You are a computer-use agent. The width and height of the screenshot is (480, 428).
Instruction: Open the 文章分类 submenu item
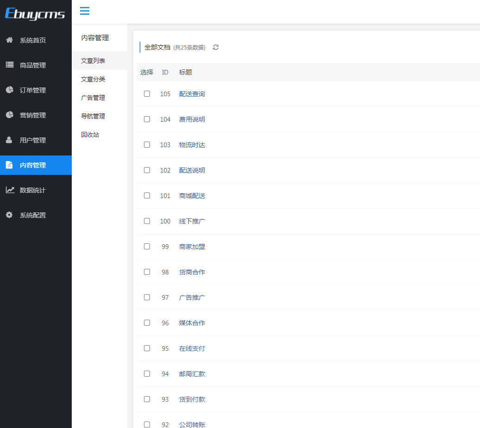pyautogui.click(x=93, y=79)
